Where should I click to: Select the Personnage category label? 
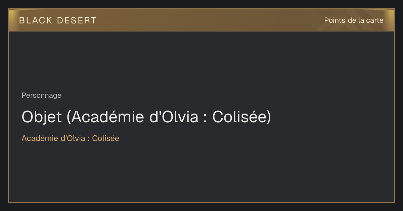pos(41,95)
